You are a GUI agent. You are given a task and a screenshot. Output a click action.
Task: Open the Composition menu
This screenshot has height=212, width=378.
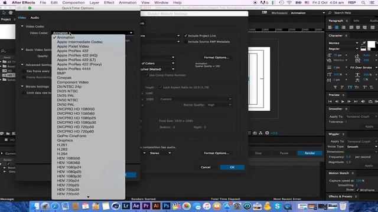tap(73, 2)
